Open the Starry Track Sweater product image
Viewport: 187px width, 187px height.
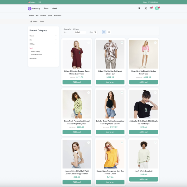[x=77, y=104]
